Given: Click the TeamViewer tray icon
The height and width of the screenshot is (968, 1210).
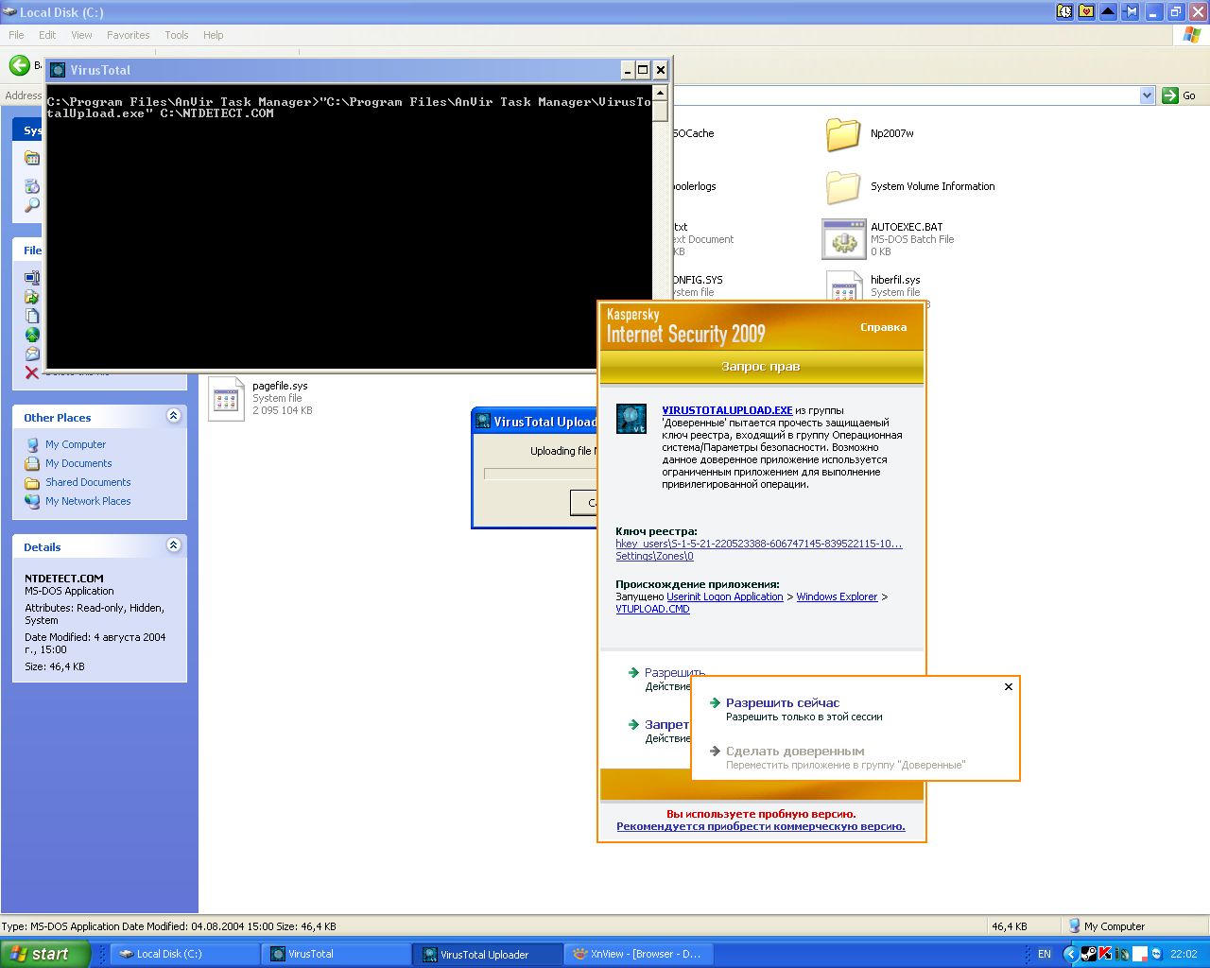Looking at the screenshot, I should tap(1158, 954).
